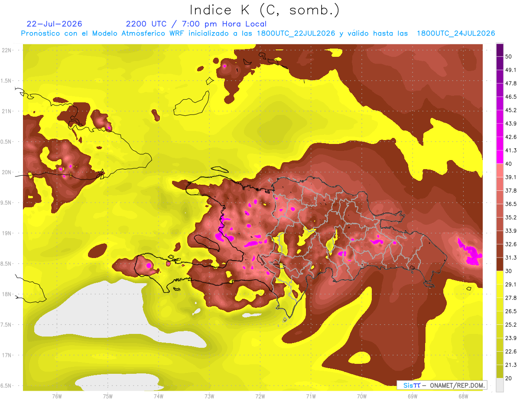The width and height of the screenshot is (520, 402).
Task: Click the '46.5' colorbar value label
Action: [x=510, y=97]
